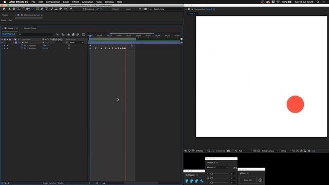Open the Learn workspace
329x185 pixels.
128,9
